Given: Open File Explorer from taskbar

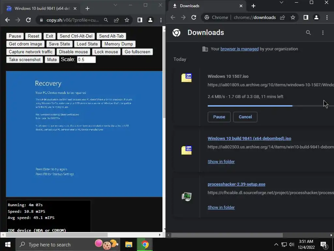Looking at the screenshot, I should click(x=129, y=244).
